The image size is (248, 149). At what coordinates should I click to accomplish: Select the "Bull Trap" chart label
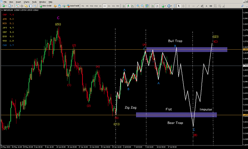click(175, 41)
